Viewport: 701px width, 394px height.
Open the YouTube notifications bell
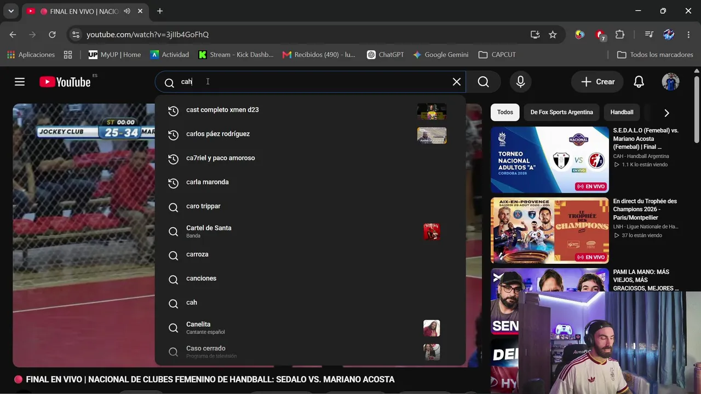(x=639, y=82)
